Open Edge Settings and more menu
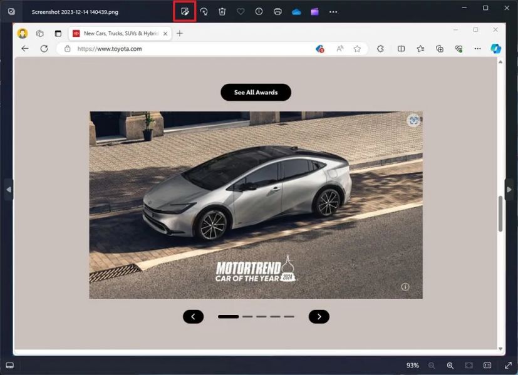Viewport: 518px width, 375px height. tap(478, 49)
